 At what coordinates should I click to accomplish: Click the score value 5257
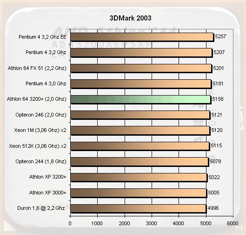(x=220, y=37)
